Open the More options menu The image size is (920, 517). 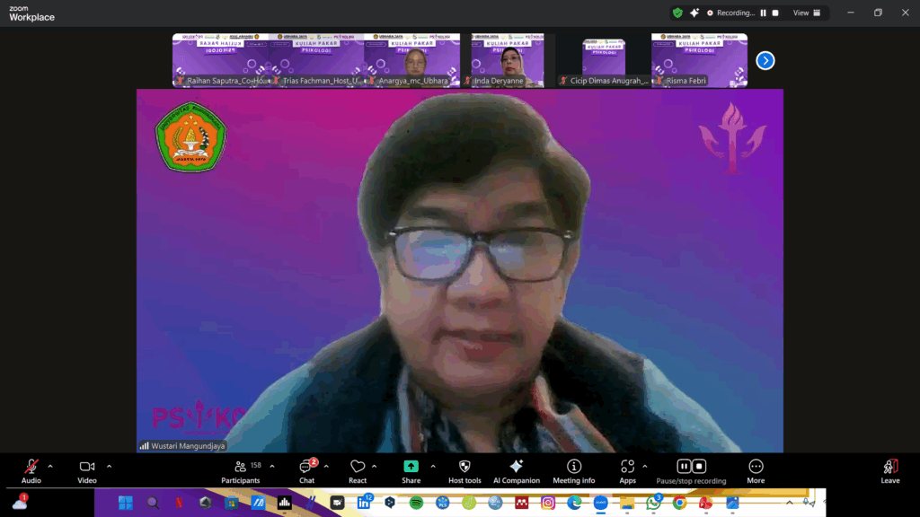point(756,470)
